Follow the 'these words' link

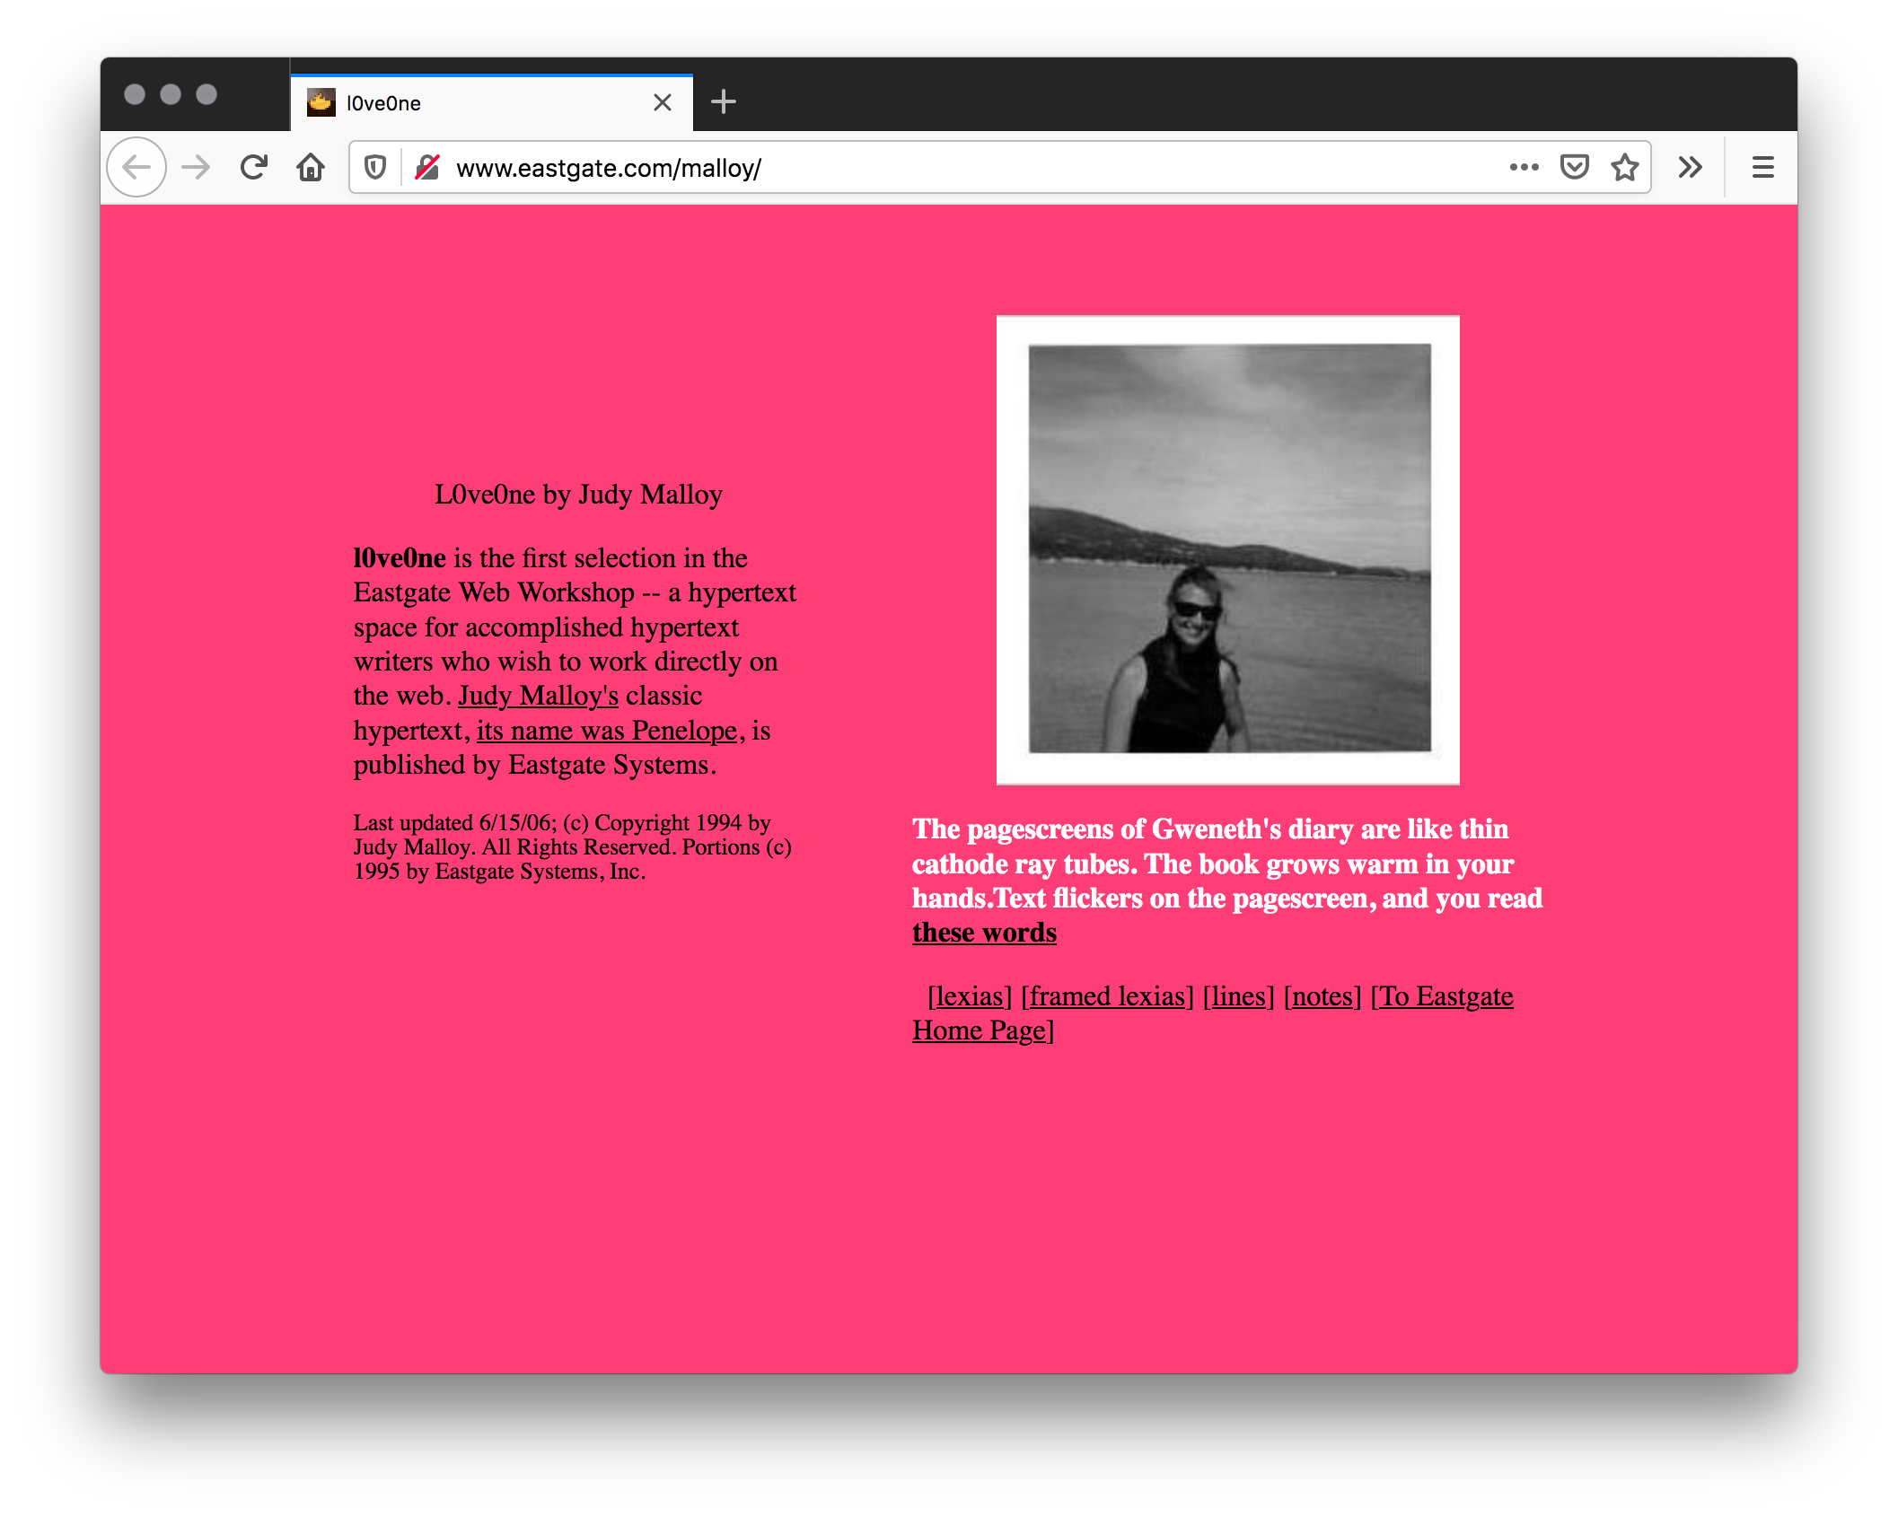point(984,933)
